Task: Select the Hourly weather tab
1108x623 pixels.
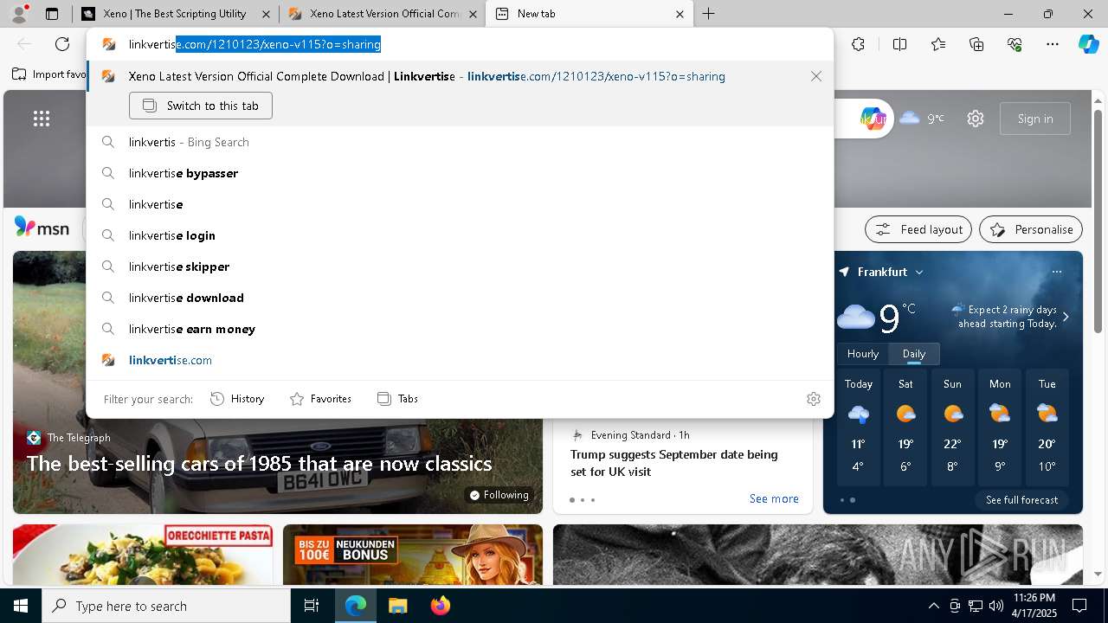Action: (863, 354)
